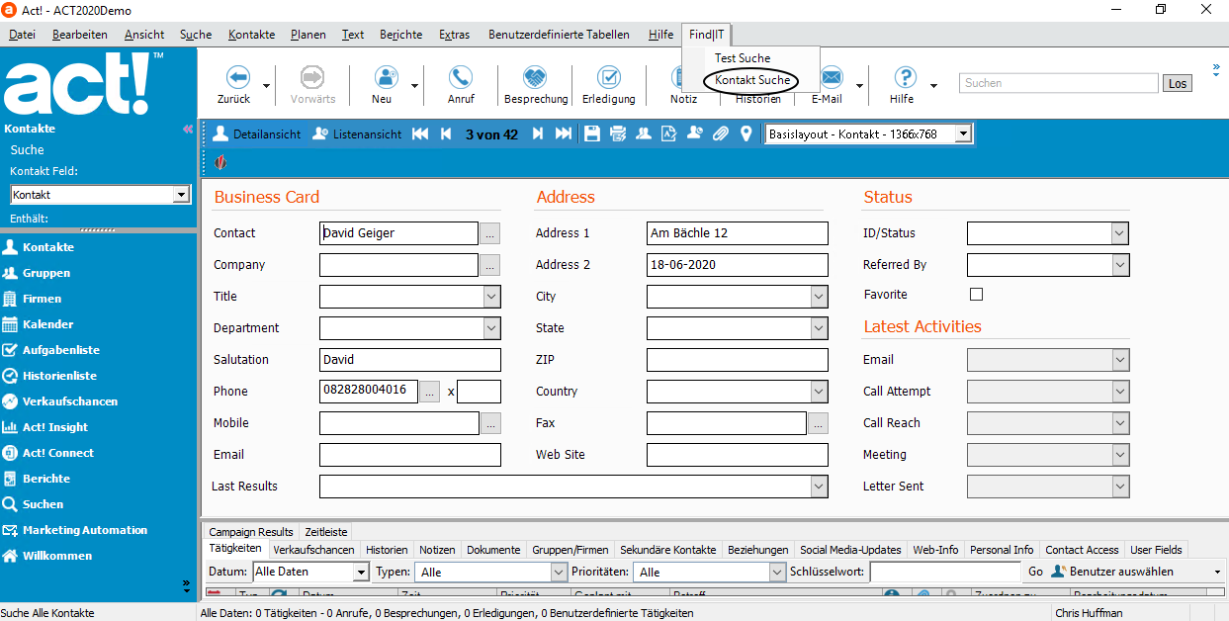Screen dimensions: 1229x621
Task: Click the Go button by Schlüsselwort
Action: tap(1035, 572)
